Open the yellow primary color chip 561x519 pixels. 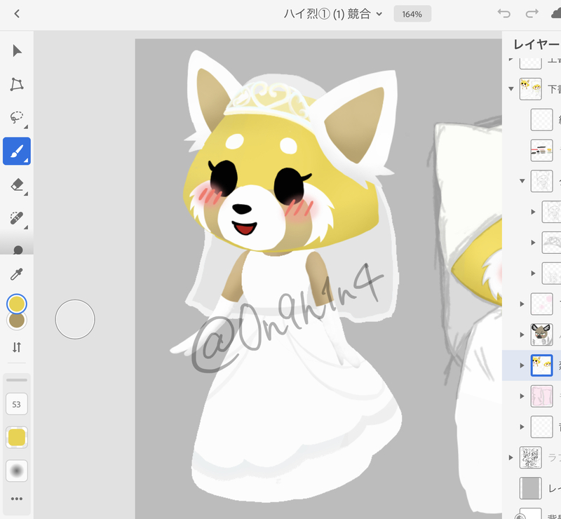point(17,304)
